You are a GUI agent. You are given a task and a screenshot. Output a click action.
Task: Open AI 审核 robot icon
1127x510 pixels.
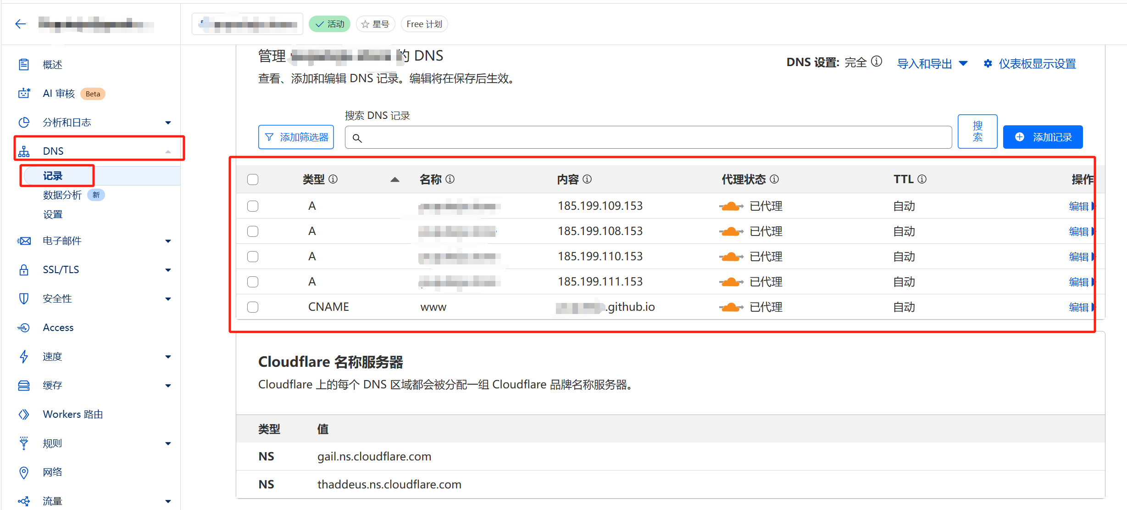point(24,94)
